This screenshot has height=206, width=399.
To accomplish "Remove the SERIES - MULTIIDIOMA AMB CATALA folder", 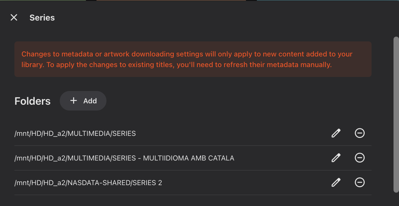I will point(360,158).
